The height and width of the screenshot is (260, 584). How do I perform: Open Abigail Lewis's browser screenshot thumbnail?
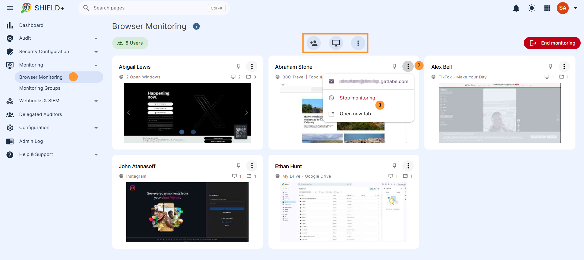187,113
